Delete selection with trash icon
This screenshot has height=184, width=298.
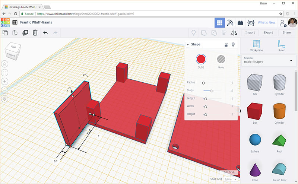coord(35,33)
